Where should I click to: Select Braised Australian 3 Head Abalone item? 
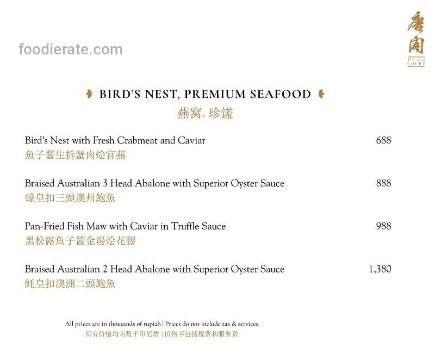pos(154,183)
